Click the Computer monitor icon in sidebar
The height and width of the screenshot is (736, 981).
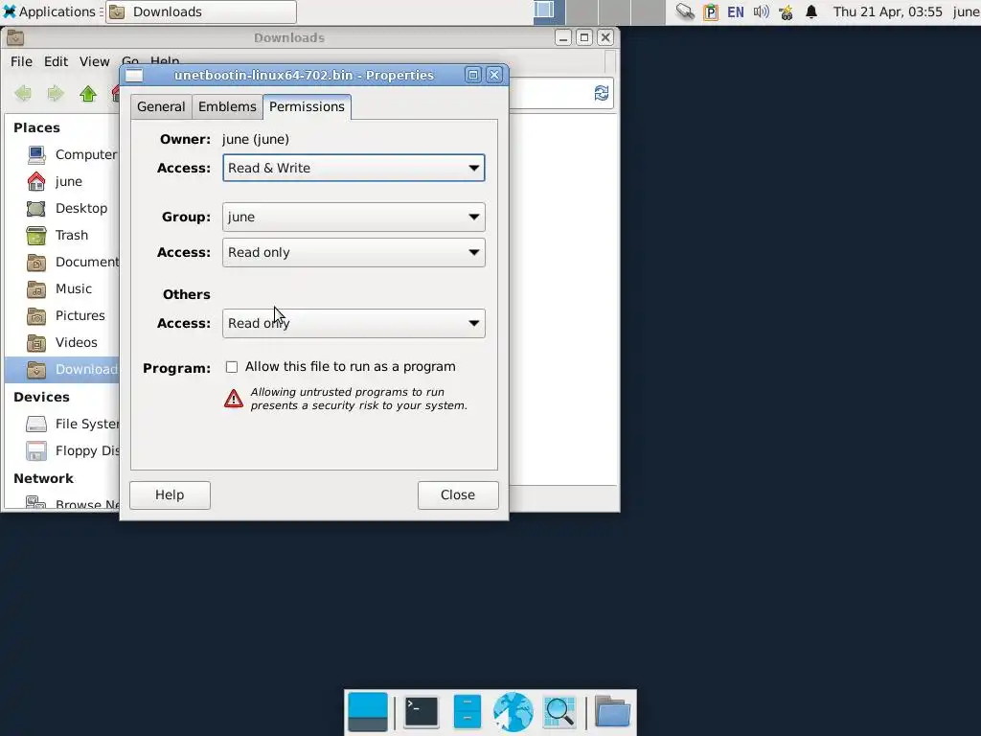point(36,154)
